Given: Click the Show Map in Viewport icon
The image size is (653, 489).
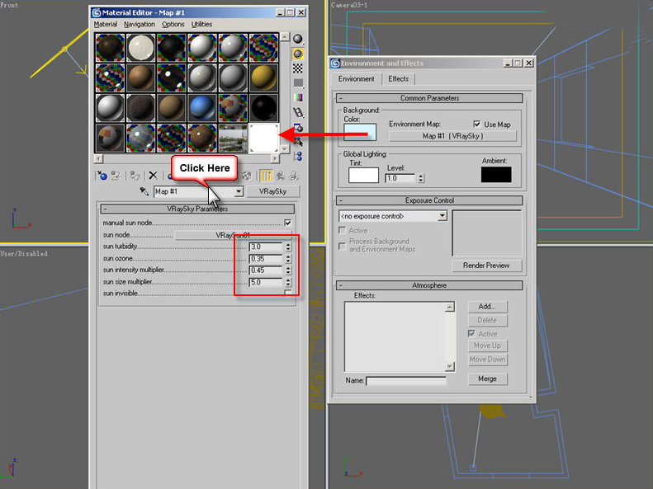Looking at the screenshot, I should [x=247, y=176].
